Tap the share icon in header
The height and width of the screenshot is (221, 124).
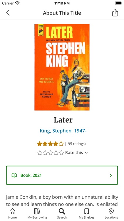click(x=115, y=13)
